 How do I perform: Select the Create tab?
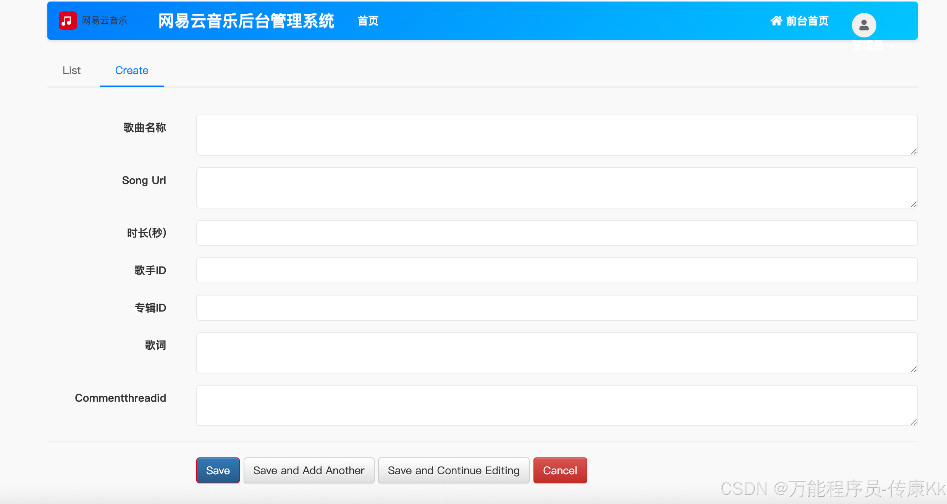(x=132, y=71)
